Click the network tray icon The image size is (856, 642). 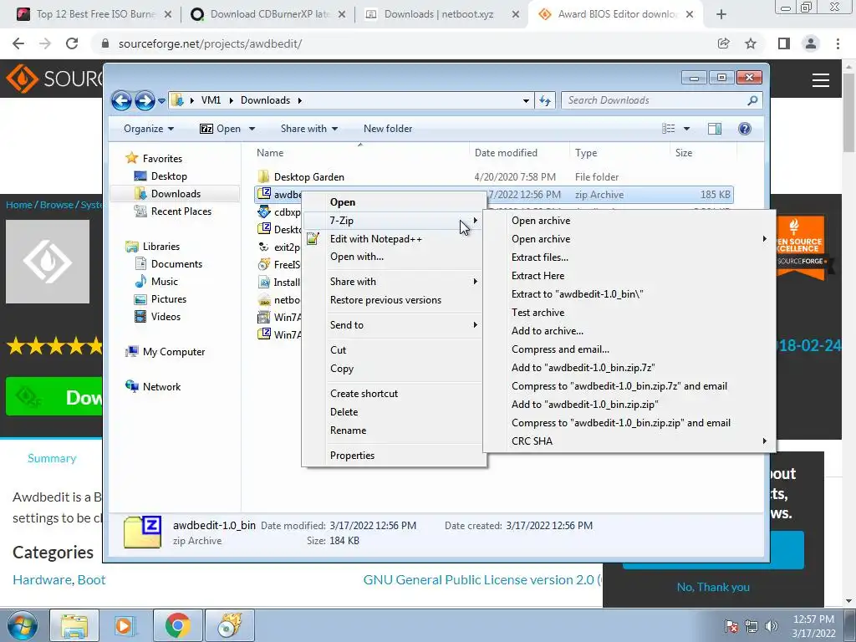(x=752, y=626)
